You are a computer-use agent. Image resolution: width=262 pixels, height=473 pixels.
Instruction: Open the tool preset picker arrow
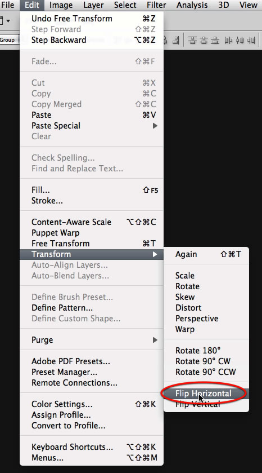(x=8, y=21)
